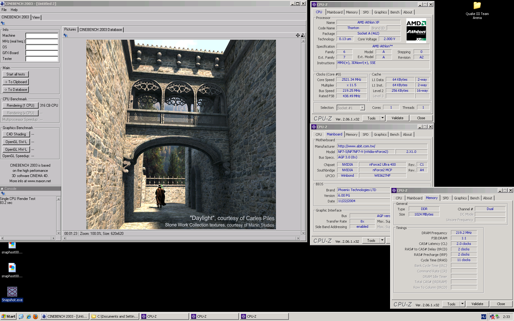514x321 pixels.
Task: Click the CINEBENCH window title icon
Action: tap(2, 4)
